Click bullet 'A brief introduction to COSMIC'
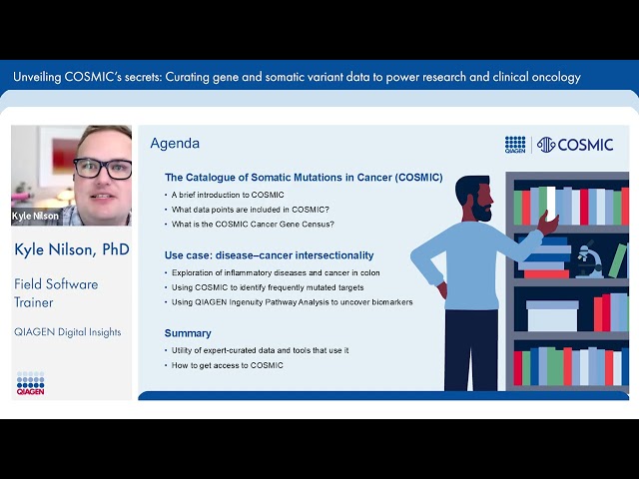The image size is (639, 479). point(228,195)
